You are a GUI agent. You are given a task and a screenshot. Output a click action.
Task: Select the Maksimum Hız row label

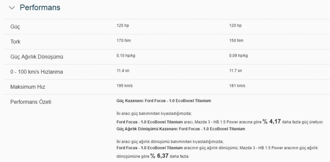coord(28,87)
